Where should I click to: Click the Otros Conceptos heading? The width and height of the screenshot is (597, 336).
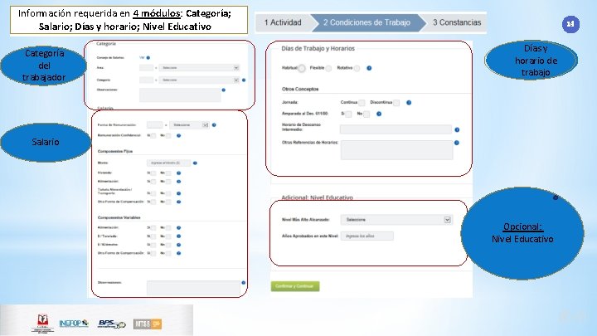(300, 89)
